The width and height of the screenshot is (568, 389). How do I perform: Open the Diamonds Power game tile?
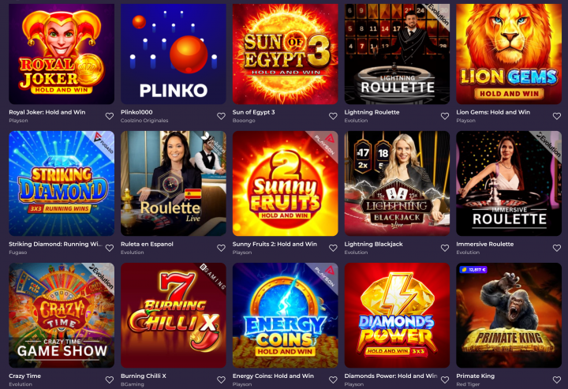[x=397, y=316]
